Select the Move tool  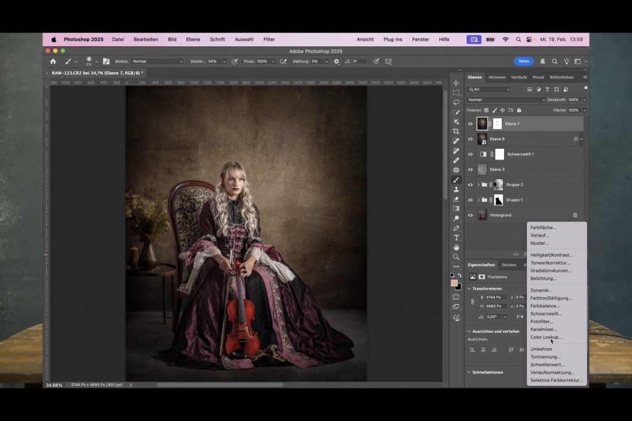pos(456,83)
